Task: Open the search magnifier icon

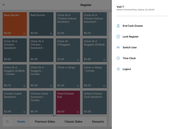Action: tap(7, 122)
